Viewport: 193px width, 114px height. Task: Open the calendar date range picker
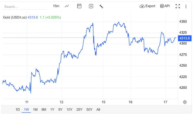[x=79, y=6]
